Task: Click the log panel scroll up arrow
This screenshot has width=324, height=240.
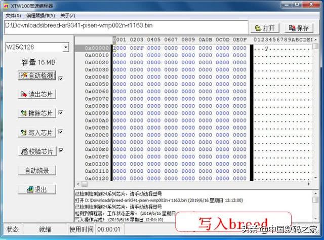Action: click(315, 193)
